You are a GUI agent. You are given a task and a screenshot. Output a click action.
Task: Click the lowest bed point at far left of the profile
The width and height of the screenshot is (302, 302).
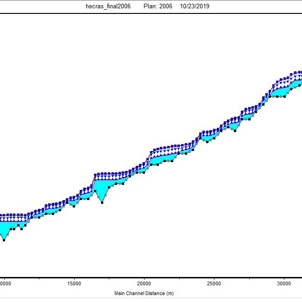point(4,239)
